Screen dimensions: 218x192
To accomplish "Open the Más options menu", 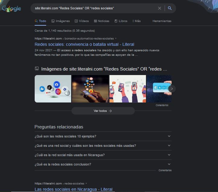I will pyautogui.click(x=136, y=21).
